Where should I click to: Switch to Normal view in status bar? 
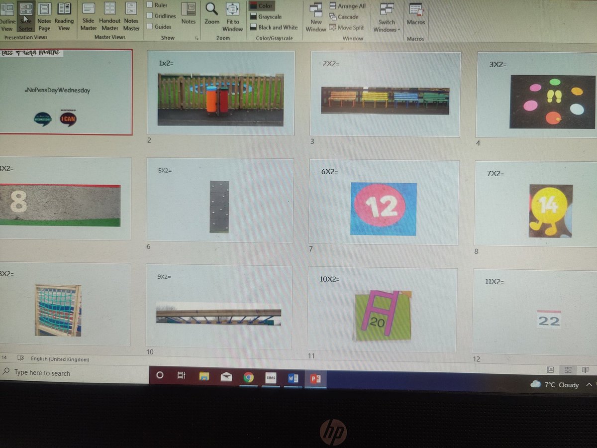550,370
